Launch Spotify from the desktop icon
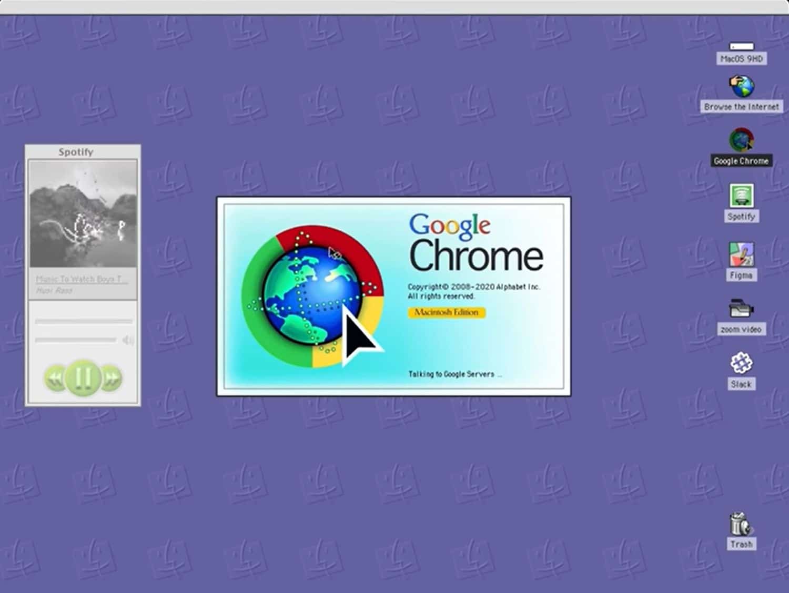The height and width of the screenshot is (593, 789). tap(741, 196)
